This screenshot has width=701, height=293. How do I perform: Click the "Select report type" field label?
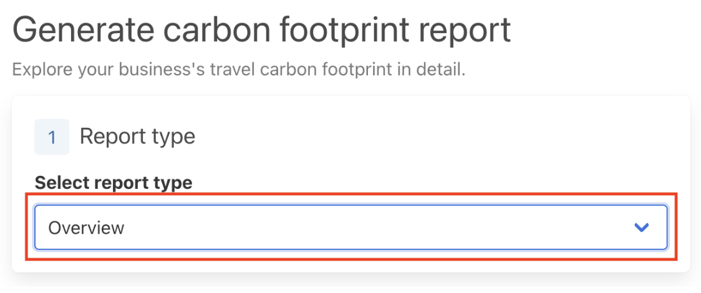point(114,183)
